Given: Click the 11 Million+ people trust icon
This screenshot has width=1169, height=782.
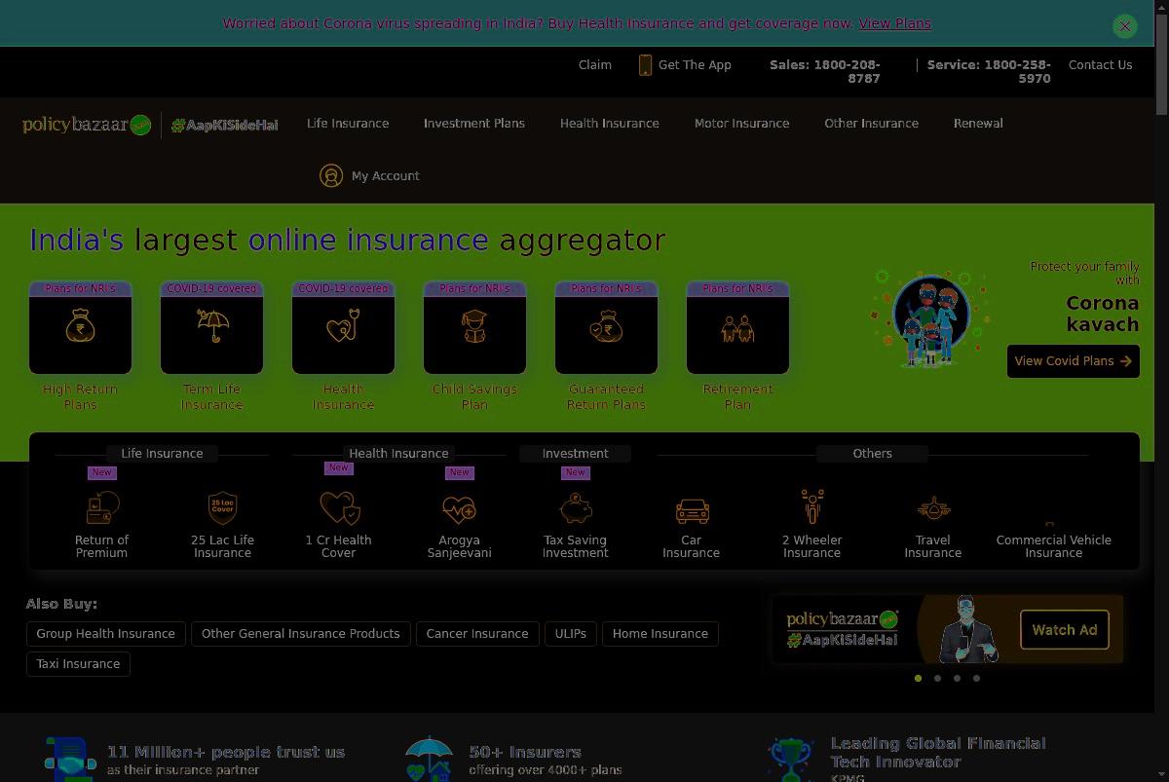Looking at the screenshot, I should click(70, 760).
